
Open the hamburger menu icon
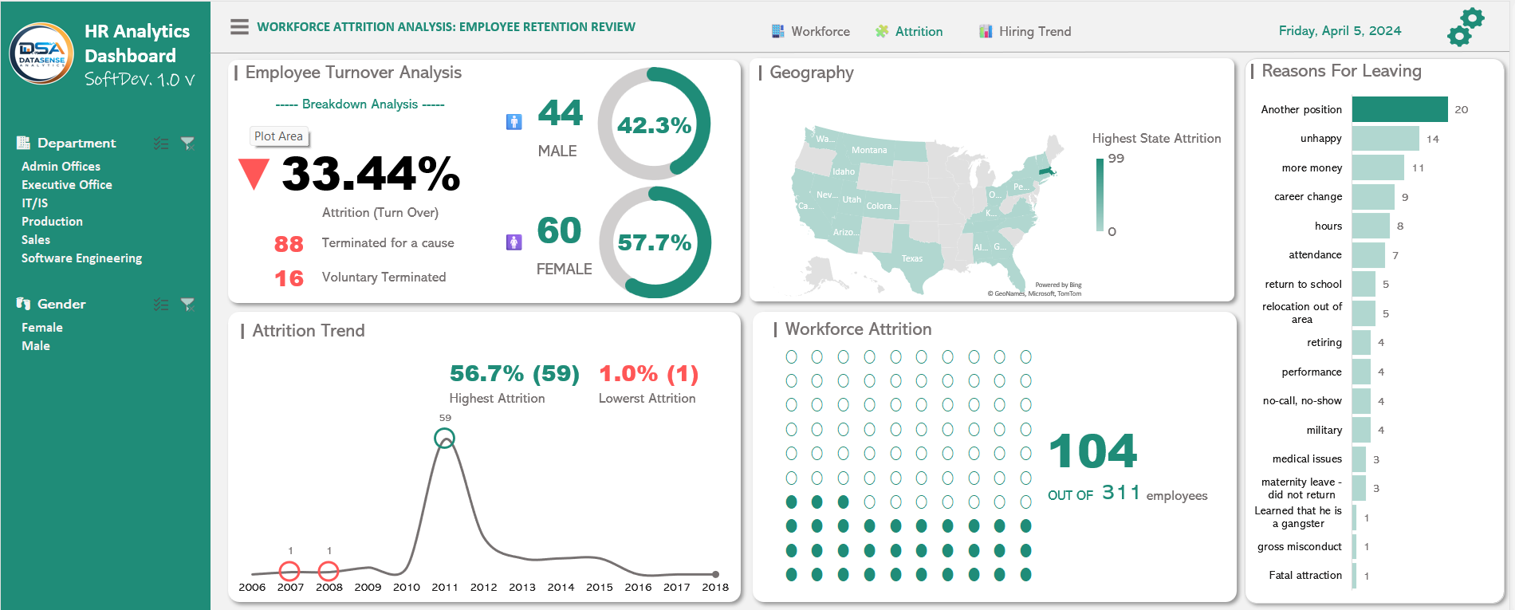tap(239, 27)
